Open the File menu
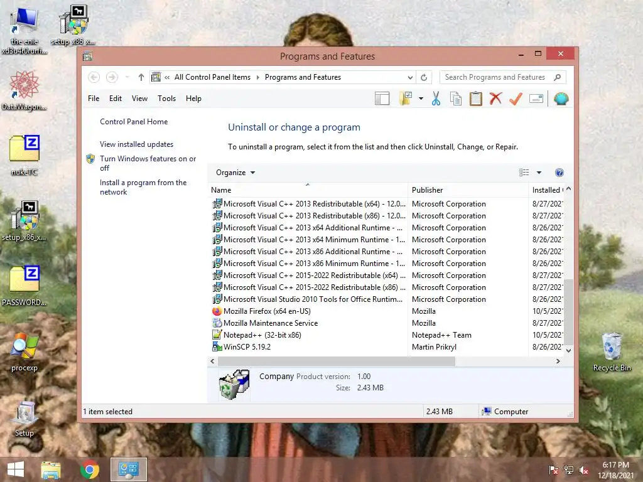This screenshot has width=643, height=482. [x=94, y=99]
